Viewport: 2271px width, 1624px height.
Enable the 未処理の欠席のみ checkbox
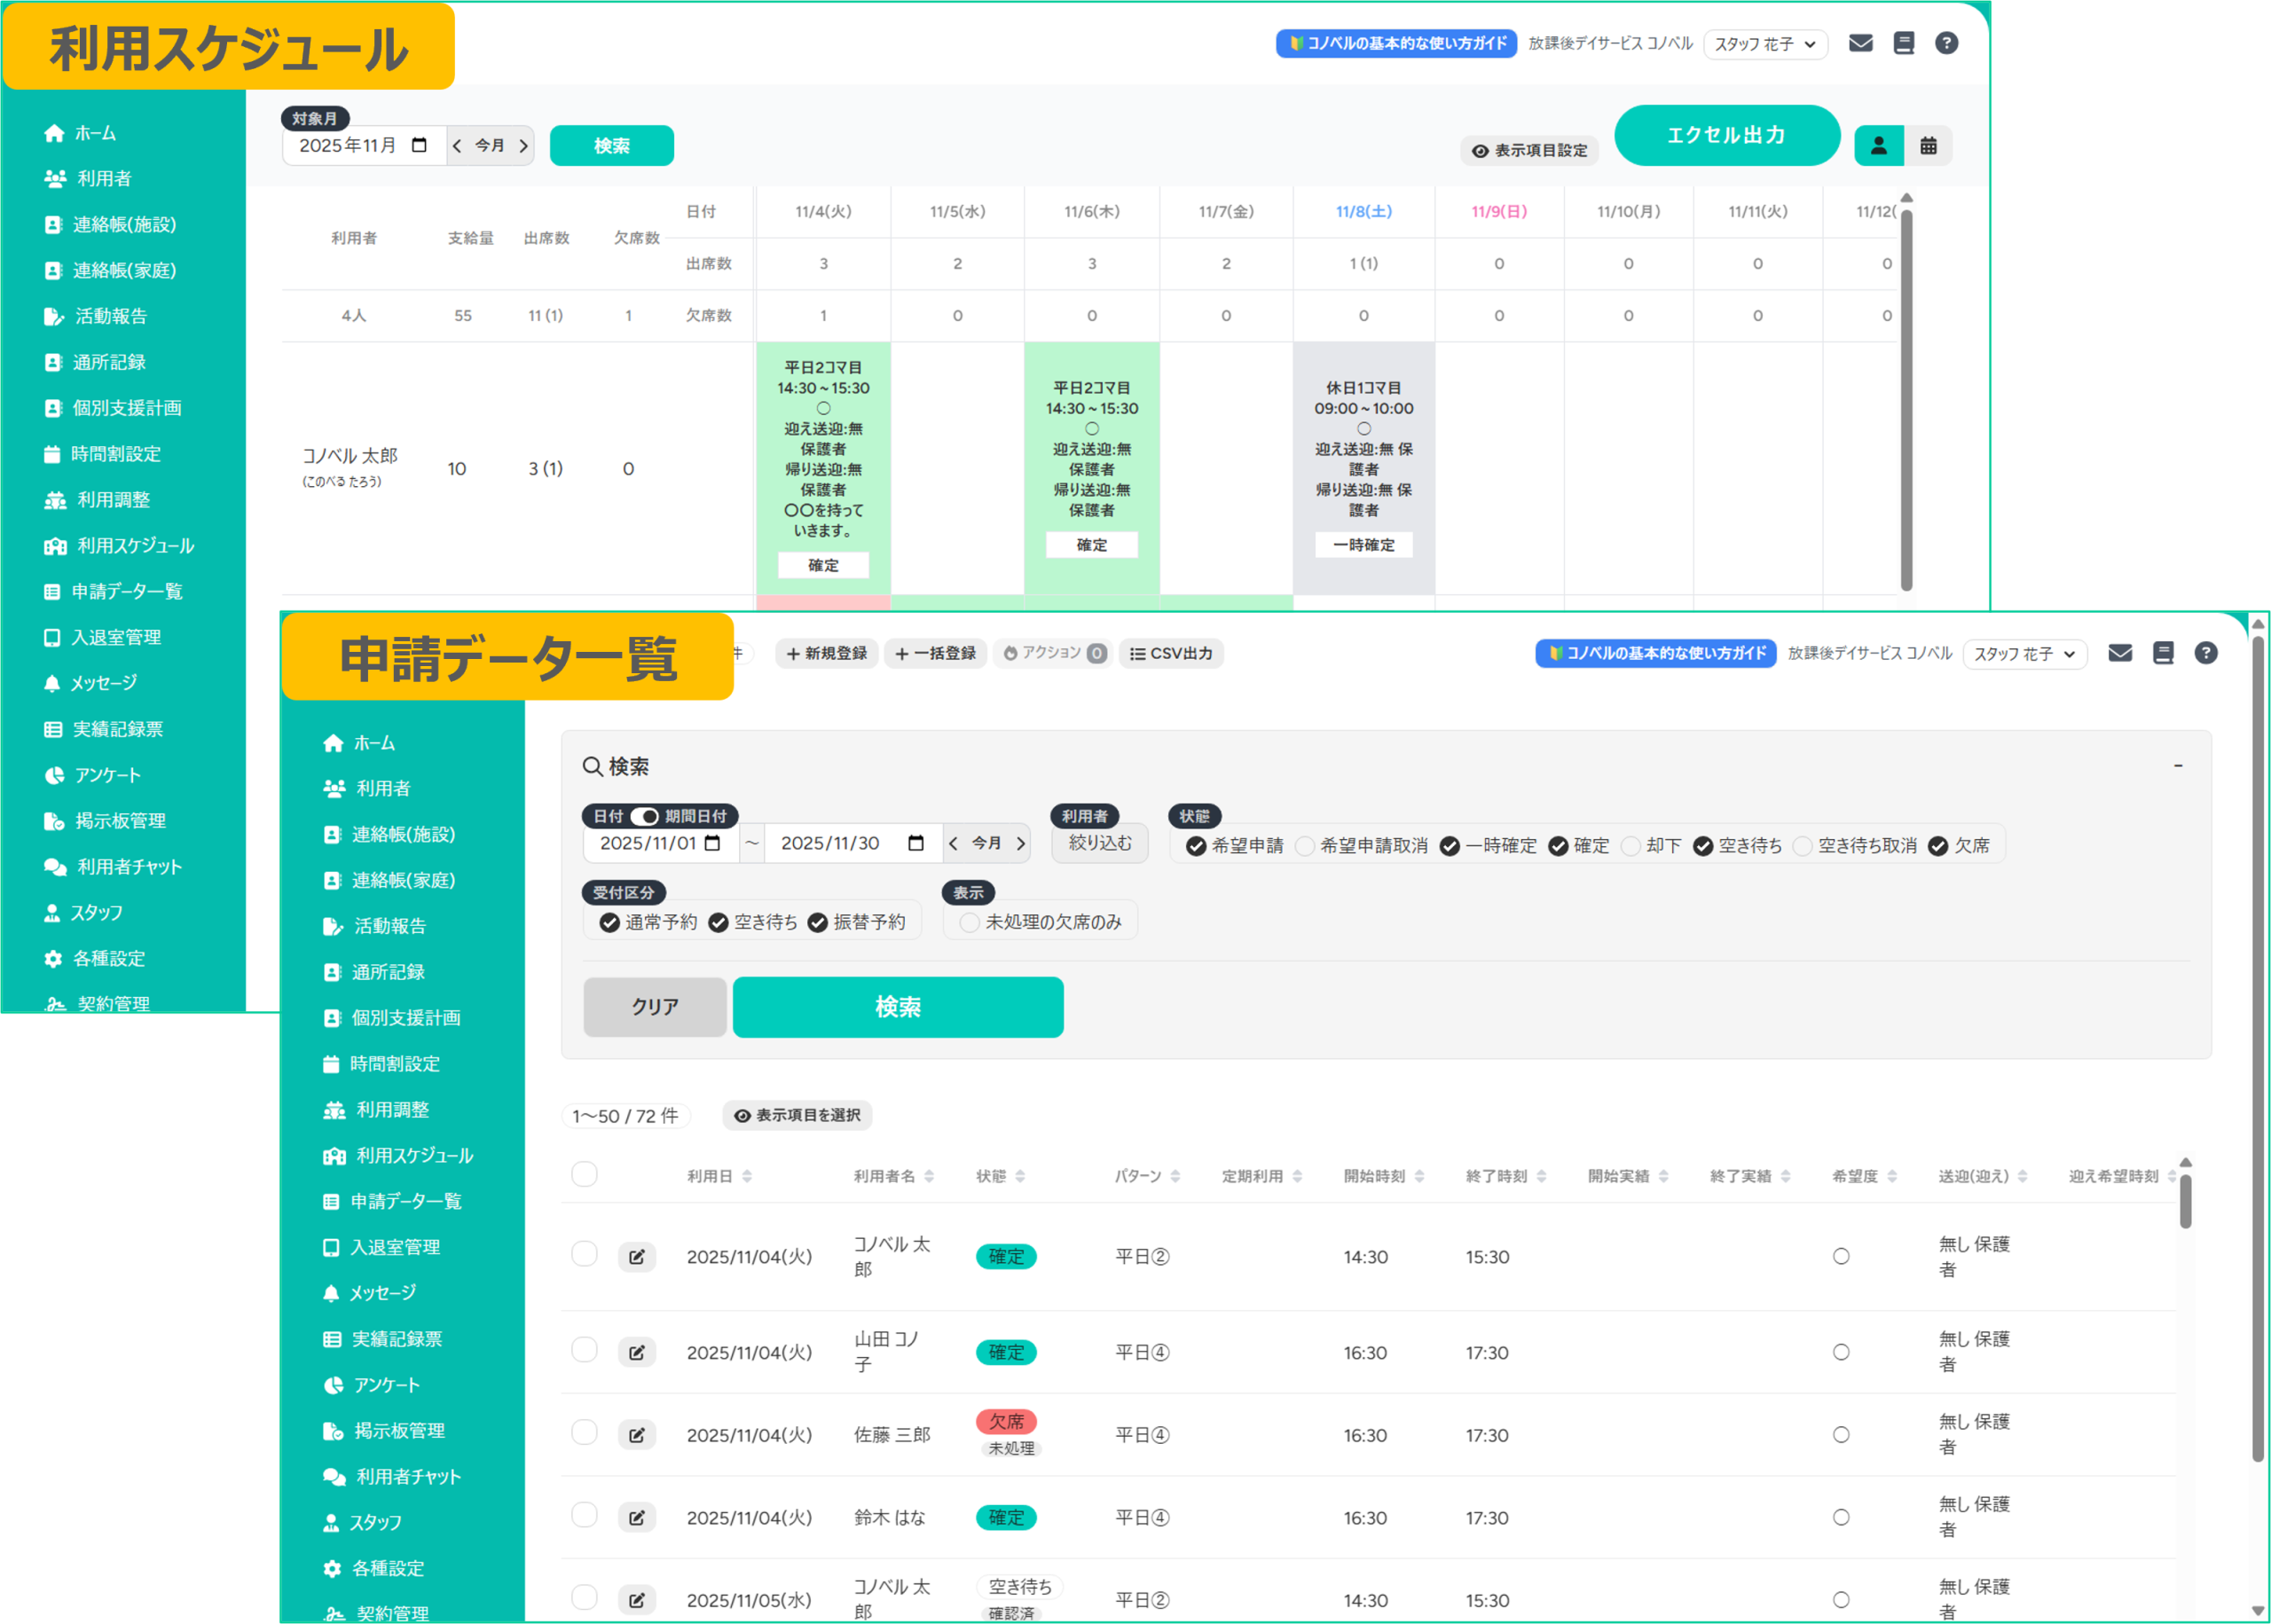[969, 922]
